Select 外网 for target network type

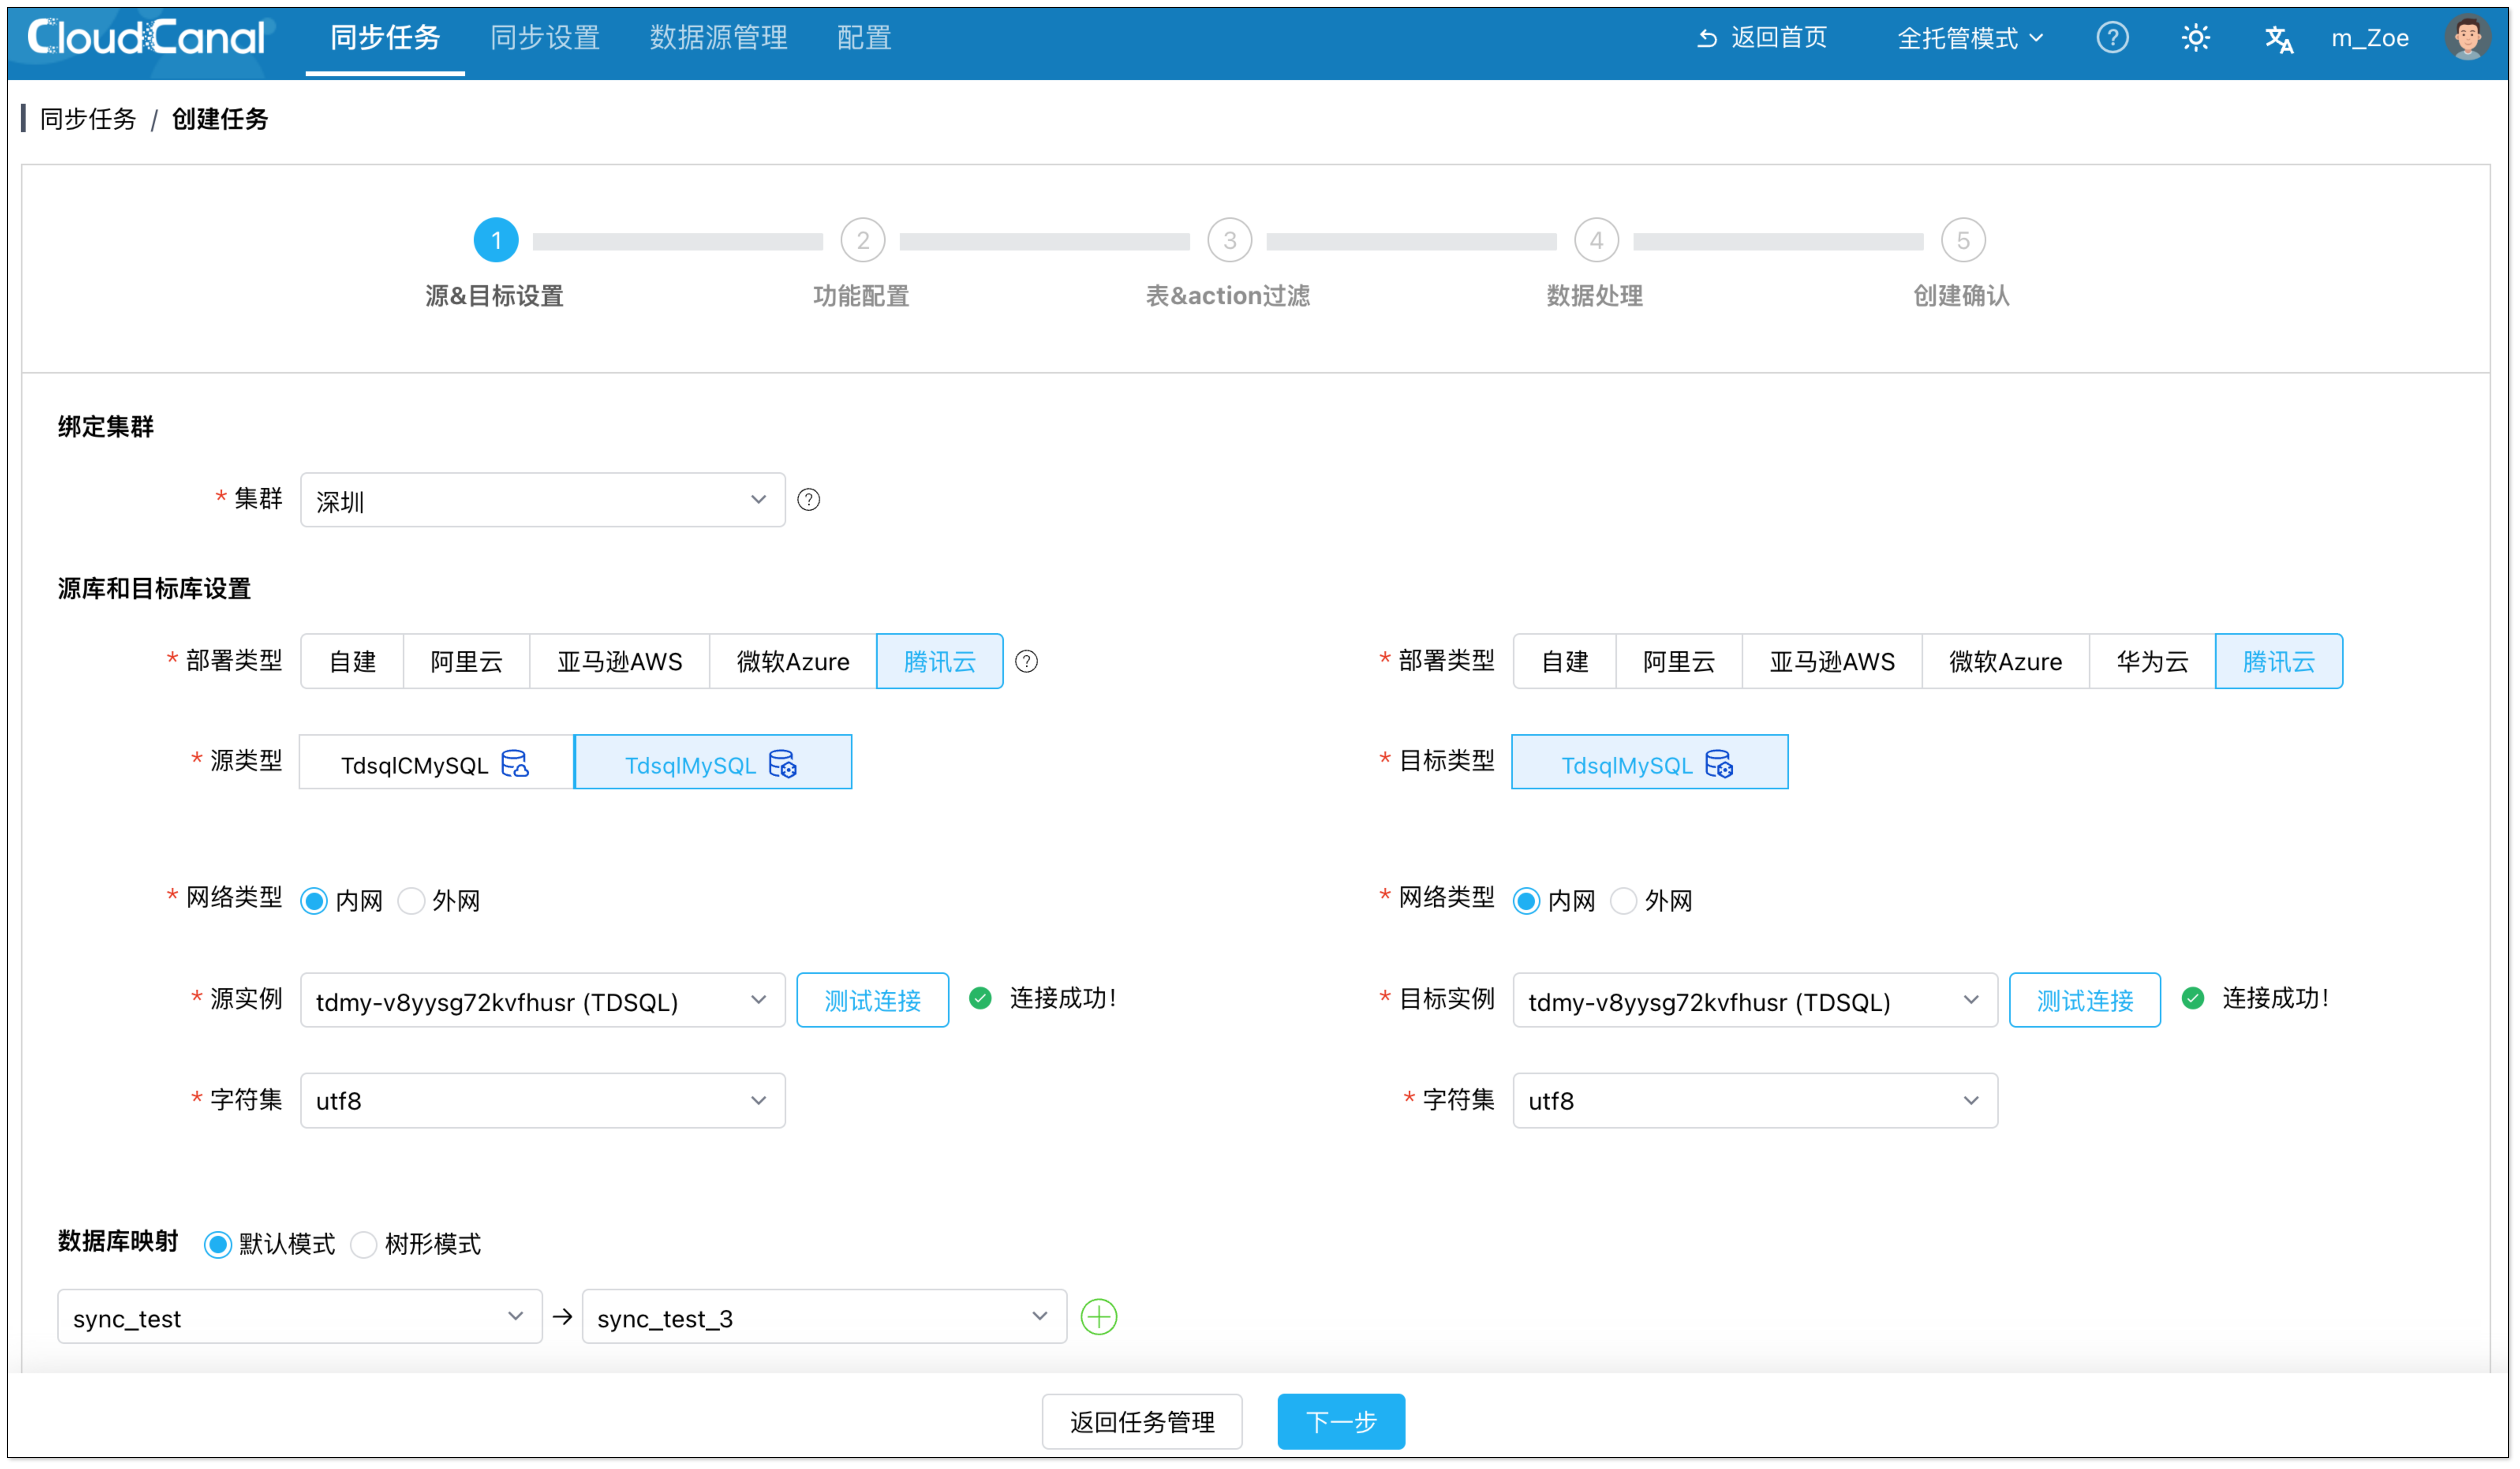click(x=1624, y=900)
